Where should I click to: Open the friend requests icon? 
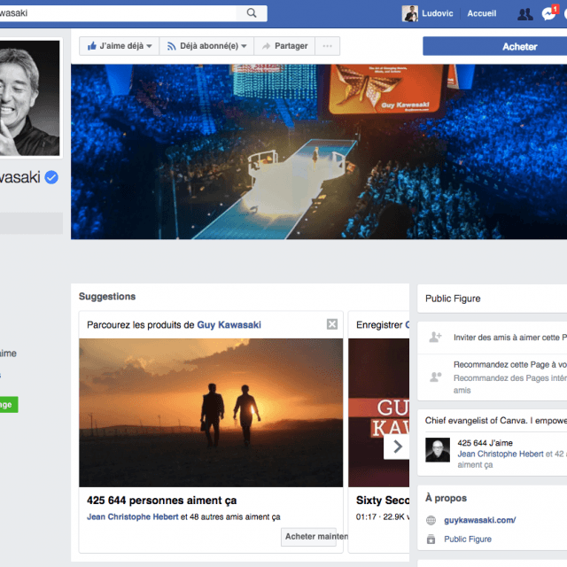coord(525,14)
